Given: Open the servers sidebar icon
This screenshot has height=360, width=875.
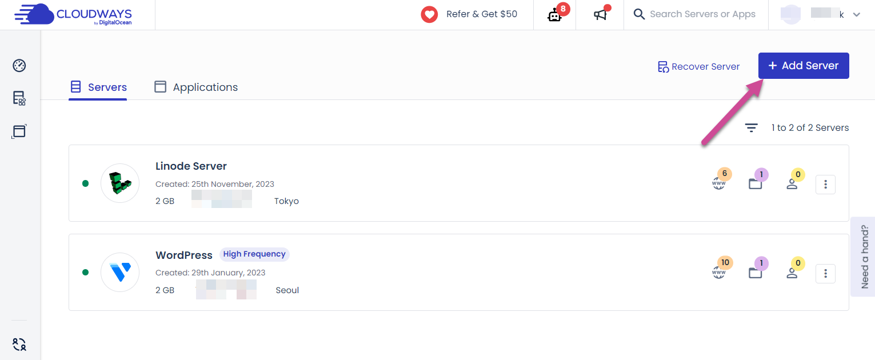Looking at the screenshot, I should (19, 98).
